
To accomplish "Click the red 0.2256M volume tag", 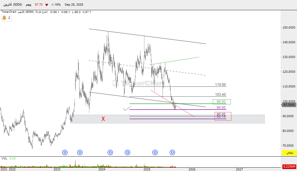I will (x=289, y=166).
